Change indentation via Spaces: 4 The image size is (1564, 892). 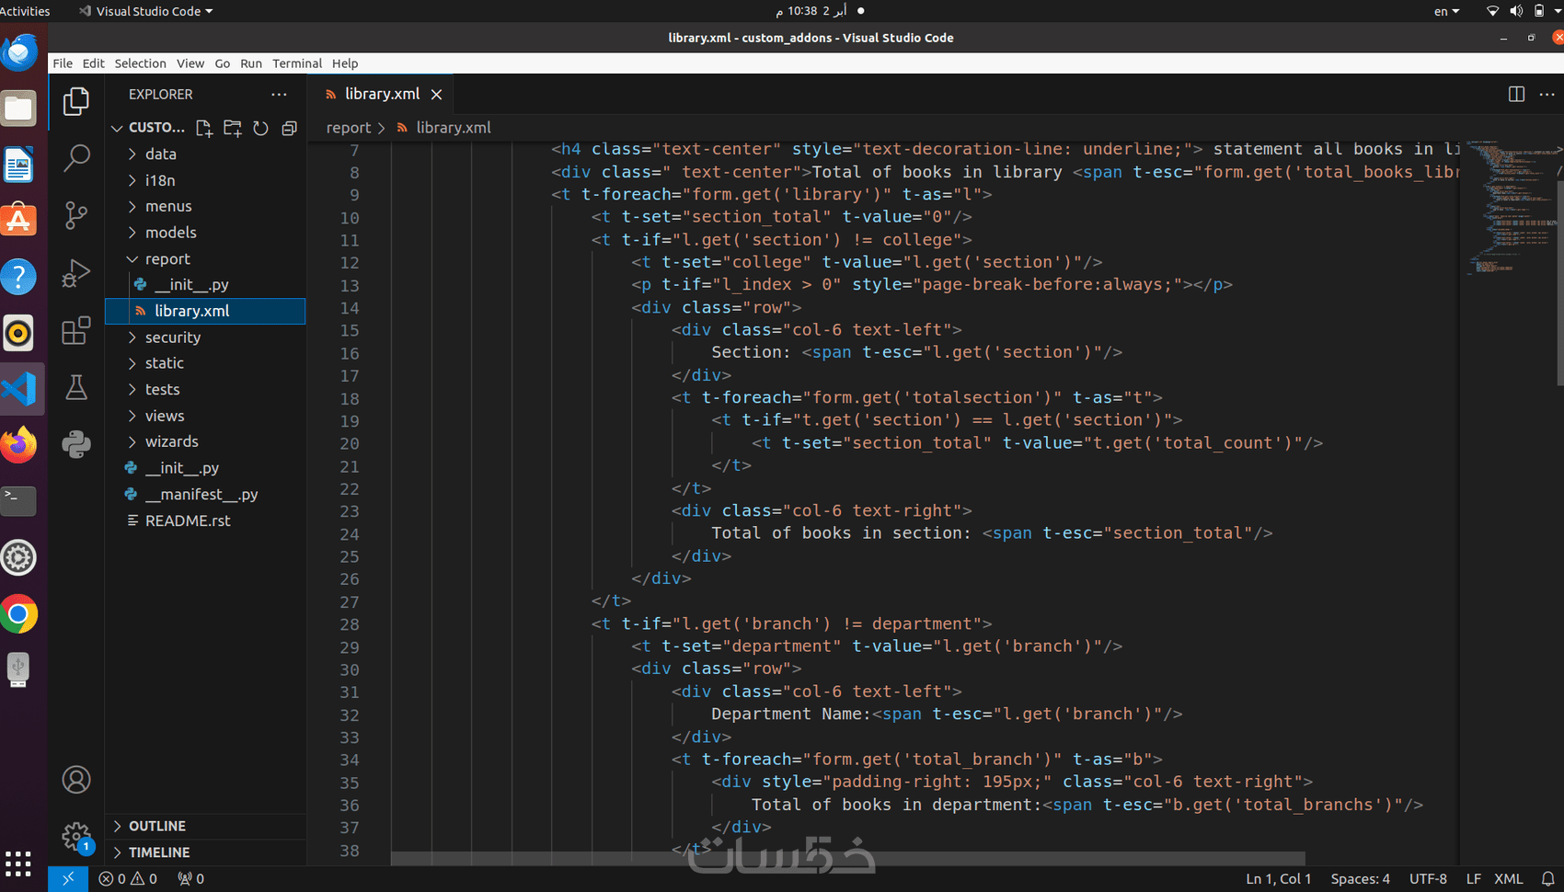(1360, 879)
